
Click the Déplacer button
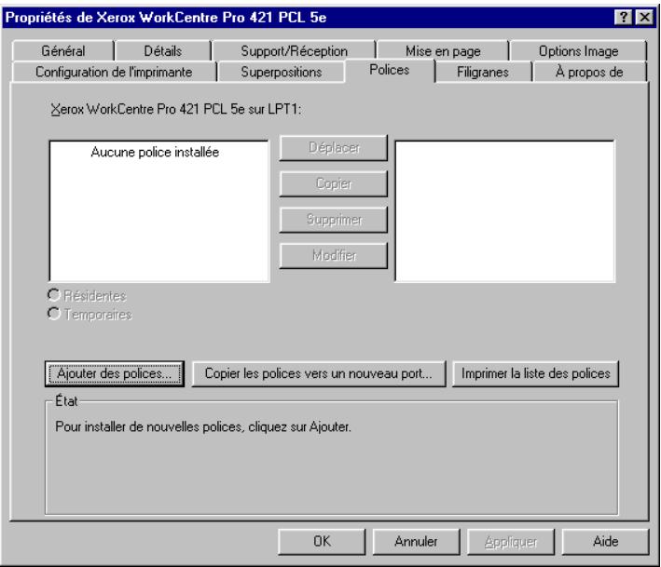(334, 148)
